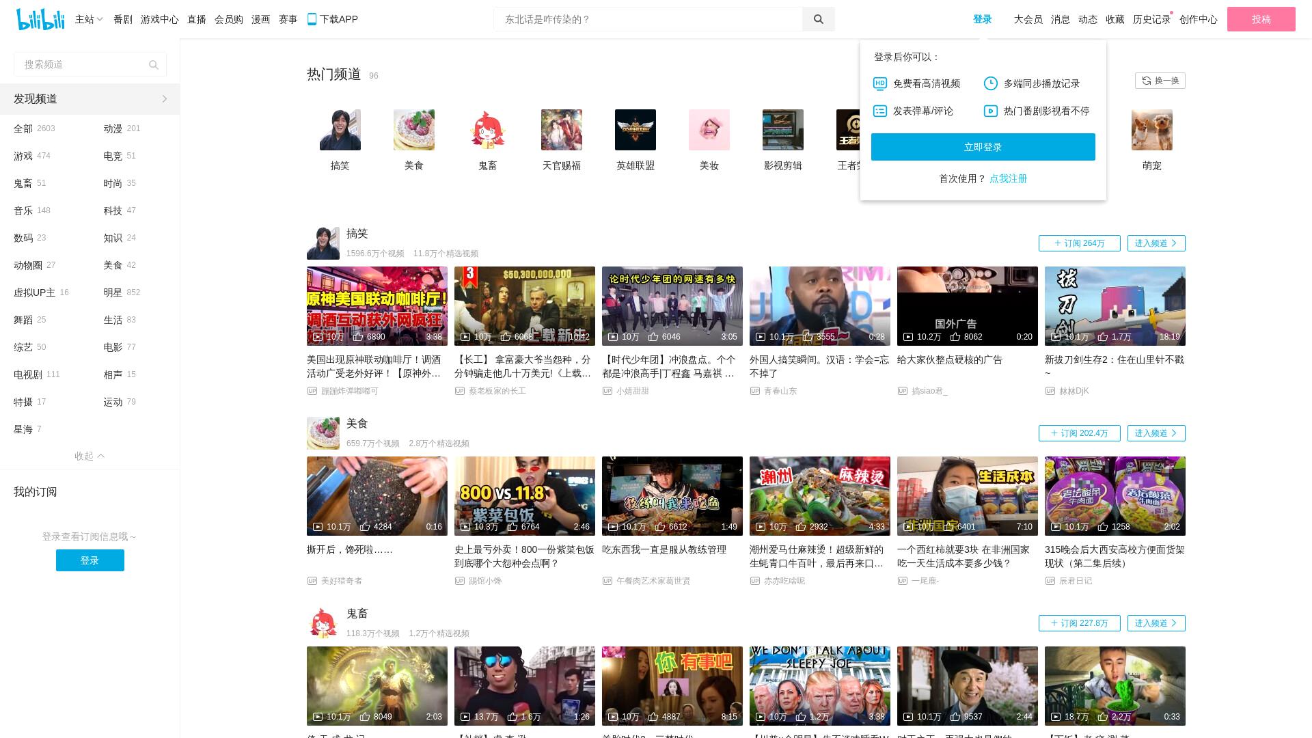The image size is (1312, 738).
Task: Click the search magnifier button in header
Action: coord(818,19)
